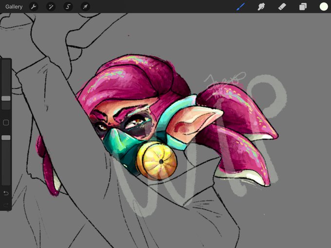Screen dimensions: 331x248
Task: Open the color picker circle
Action: click(x=324, y=6)
